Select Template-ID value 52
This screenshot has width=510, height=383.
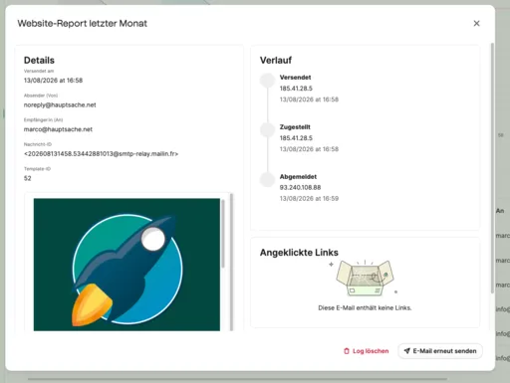28,178
